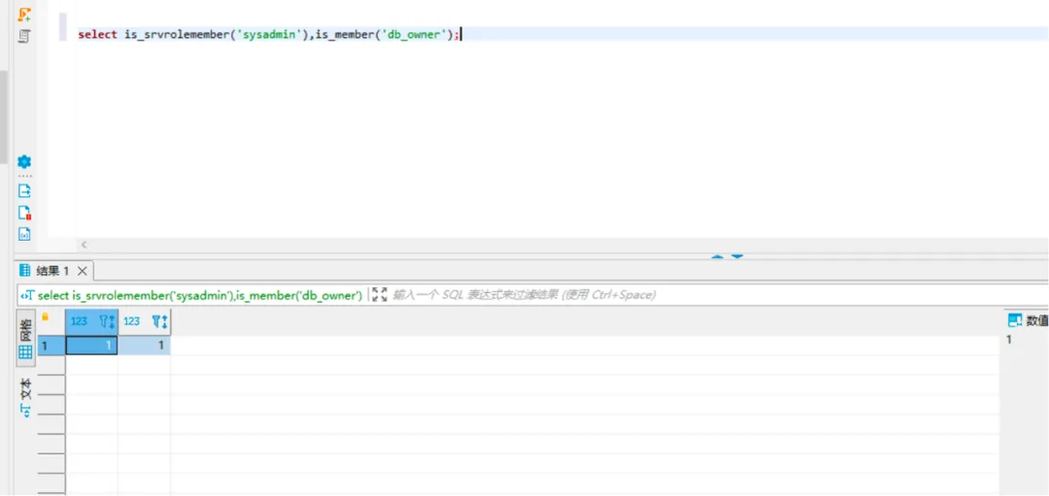Click the variables document icon in sidebar
This screenshot has width=1049, height=496.
click(24, 234)
